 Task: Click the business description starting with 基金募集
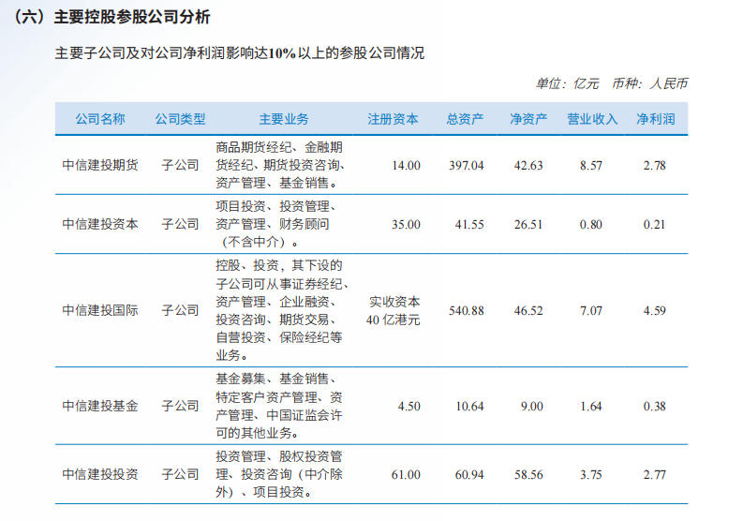click(278, 406)
